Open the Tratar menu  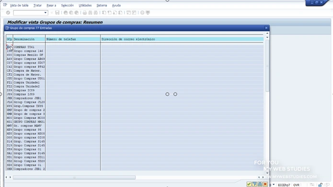coord(37,5)
